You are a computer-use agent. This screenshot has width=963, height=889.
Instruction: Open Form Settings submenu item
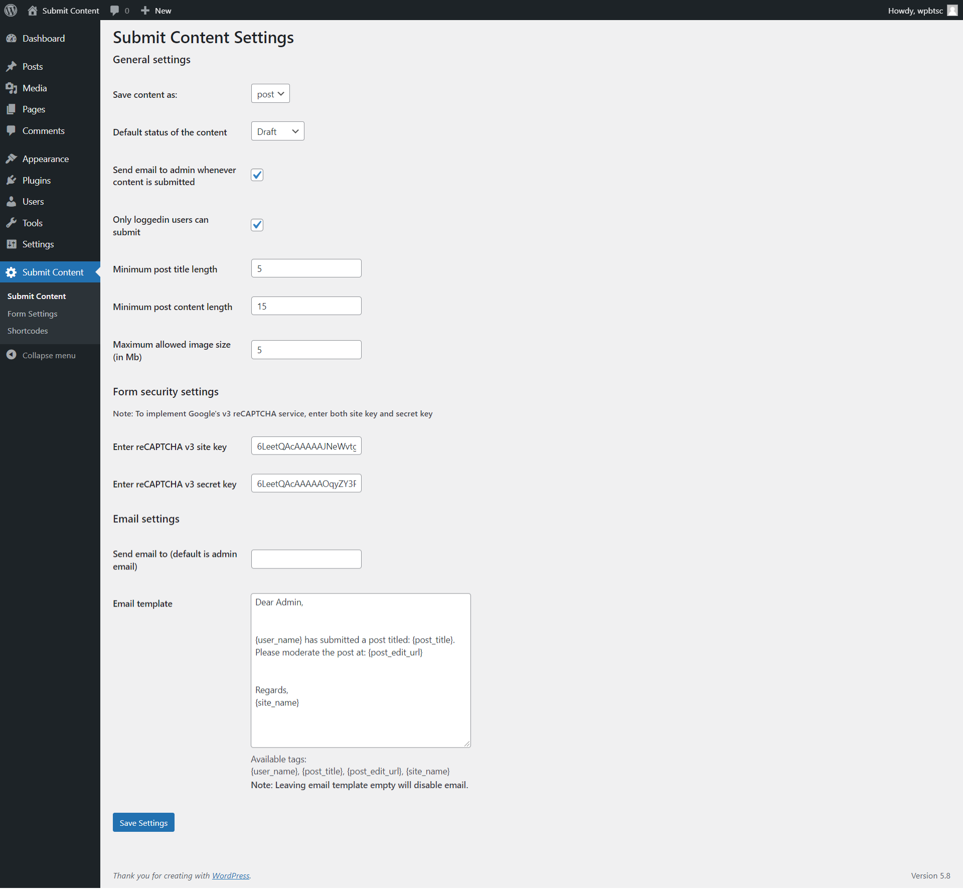pos(32,314)
